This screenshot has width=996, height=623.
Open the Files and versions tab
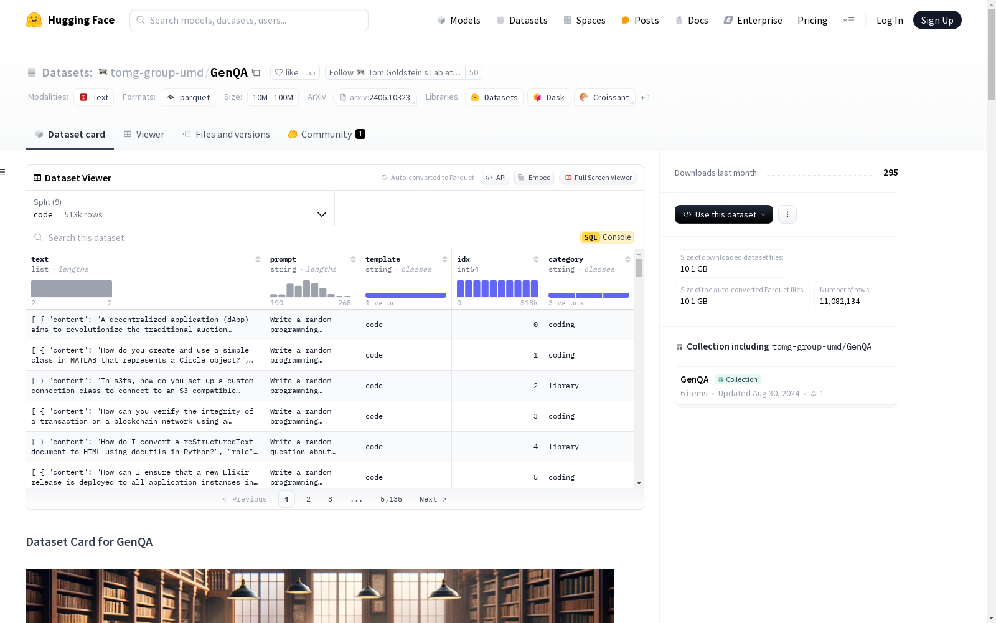226,134
